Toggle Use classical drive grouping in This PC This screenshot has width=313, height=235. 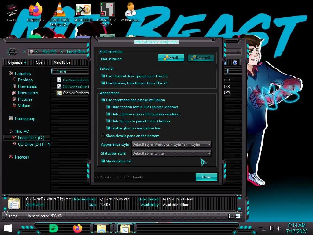103,76
